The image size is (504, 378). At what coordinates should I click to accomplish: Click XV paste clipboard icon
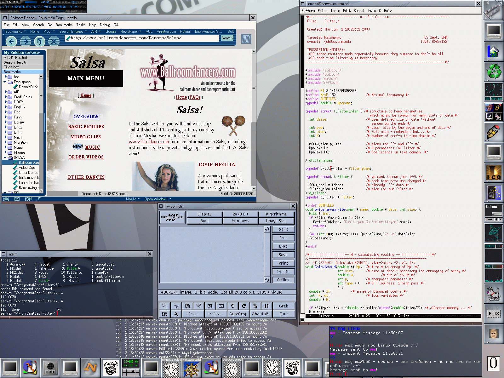(x=187, y=306)
